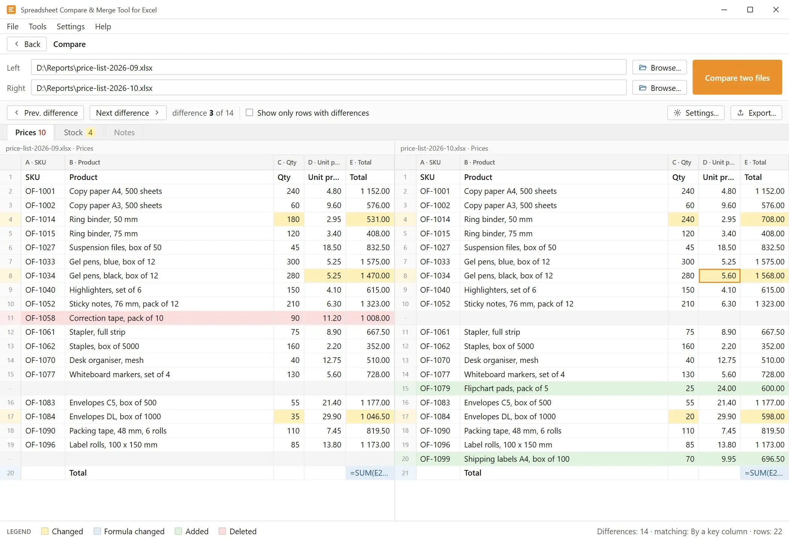This screenshot has height=541, width=789.
Task: Select added row Flipchart pads, pack of 5
Action: coord(592,388)
